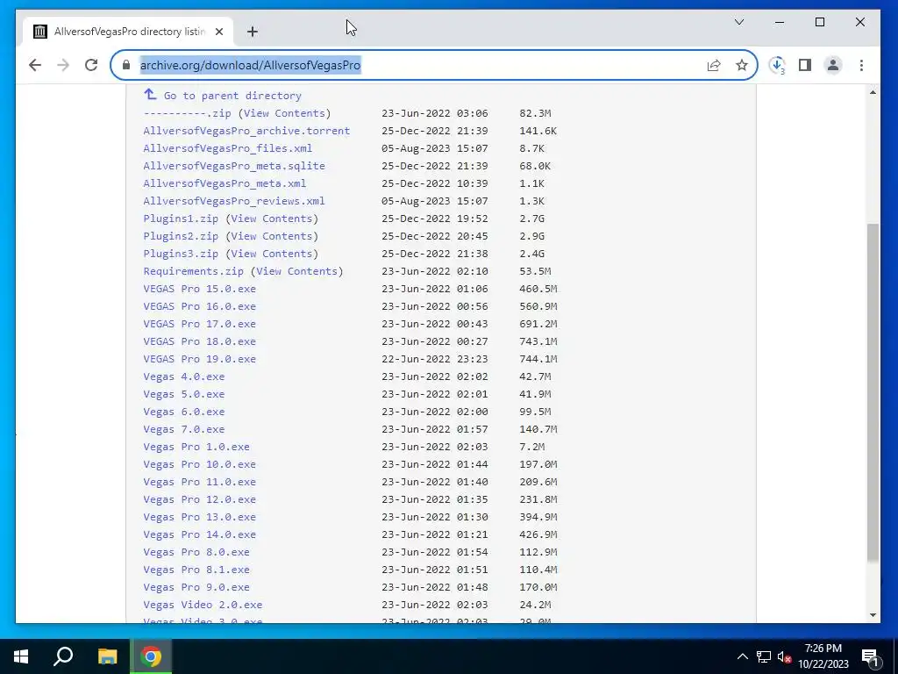This screenshot has width=898, height=674.
Task: Download Vegas 4.0.exe
Action: click(184, 376)
